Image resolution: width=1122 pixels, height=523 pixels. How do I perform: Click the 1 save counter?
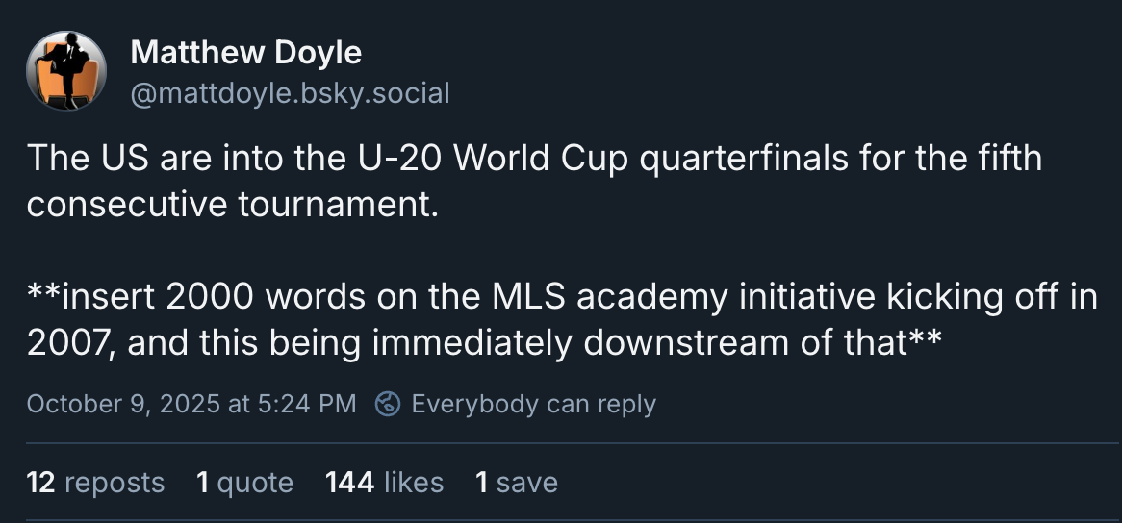point(516,482)
